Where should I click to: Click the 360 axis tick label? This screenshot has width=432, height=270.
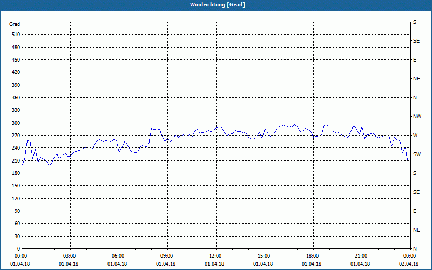[x=16, y=98]
